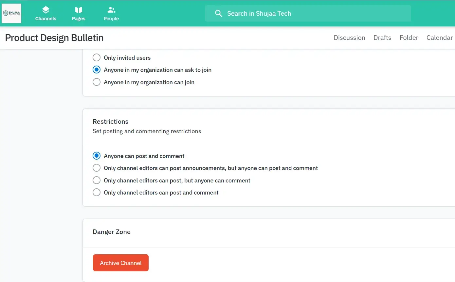
Task: Switch to the Discussion tab
Action: [349, 38]
